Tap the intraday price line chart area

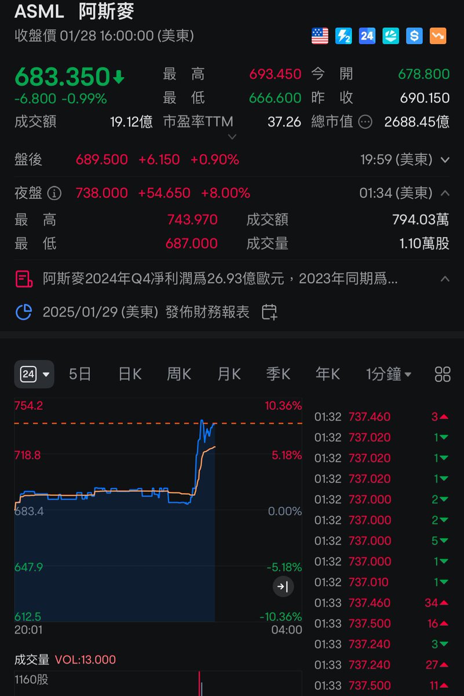(x=158, y=509)
